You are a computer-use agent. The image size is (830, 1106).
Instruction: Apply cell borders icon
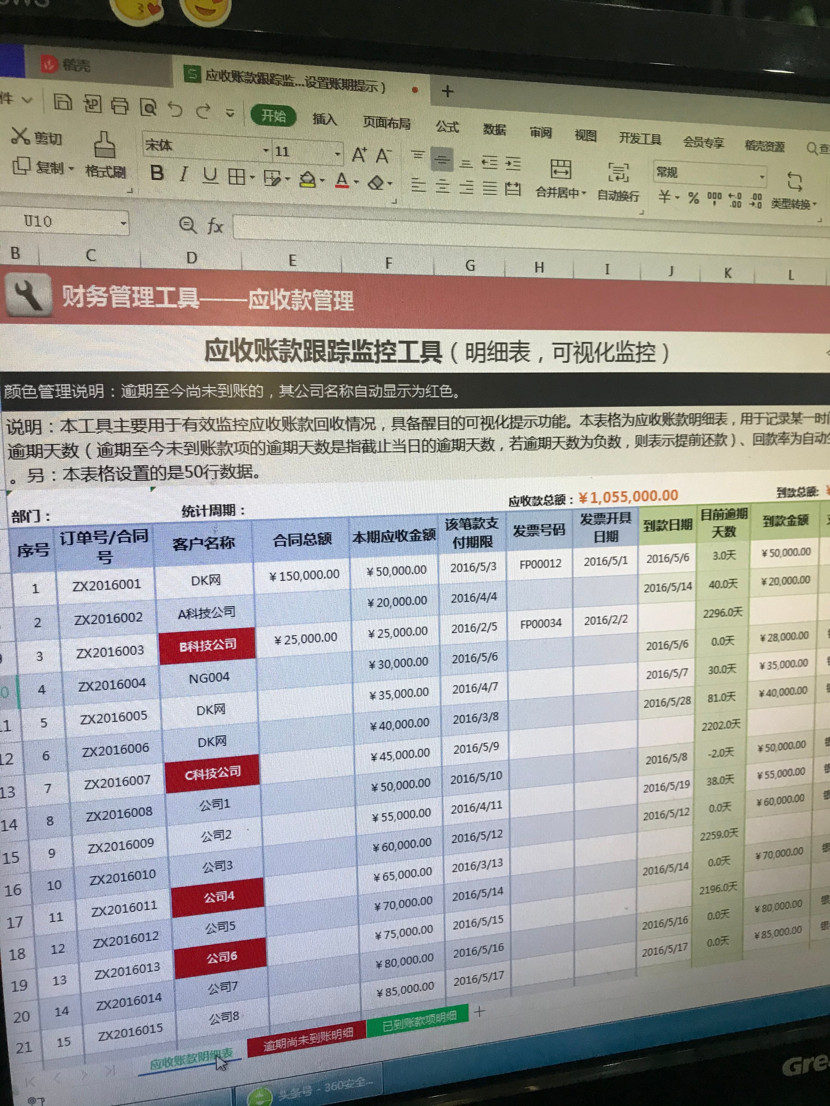[x=237, y=177]
